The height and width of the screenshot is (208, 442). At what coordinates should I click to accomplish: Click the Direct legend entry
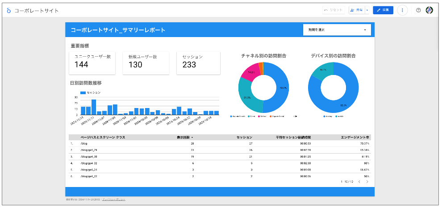click(x=251, y=116)
